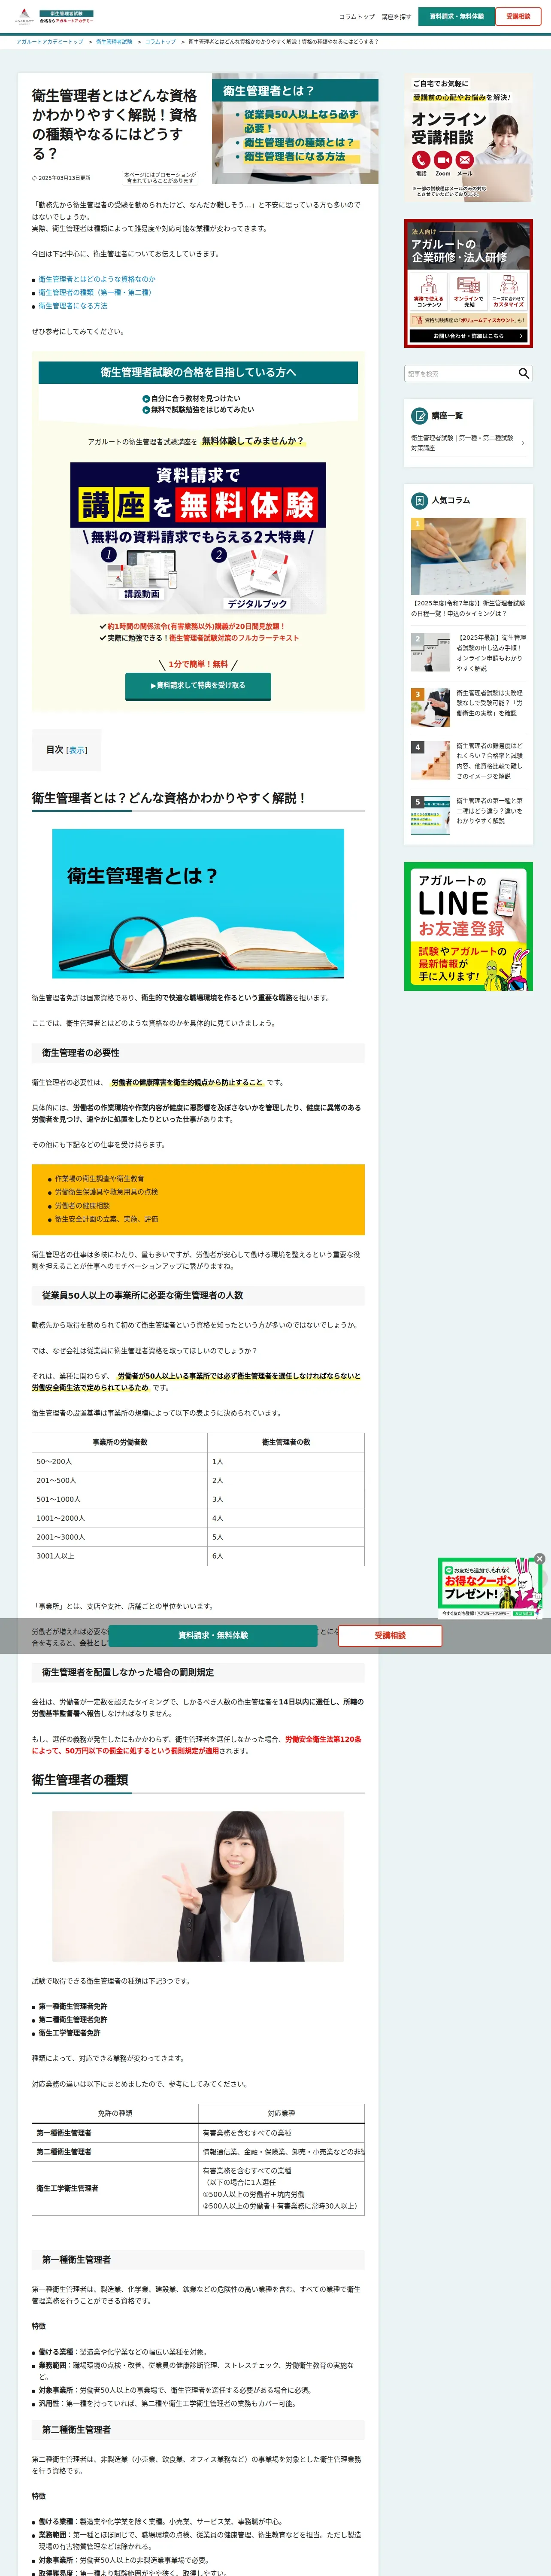
Task: Close the floating LINE coupon popup
Action: [539, 1559]
